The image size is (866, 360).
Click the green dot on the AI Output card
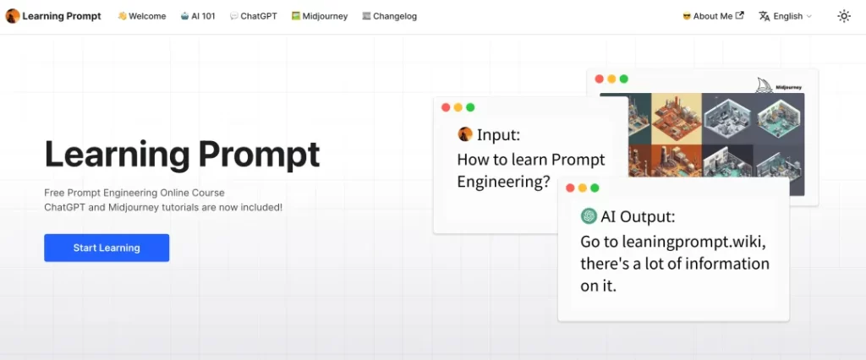click(595, 188)
